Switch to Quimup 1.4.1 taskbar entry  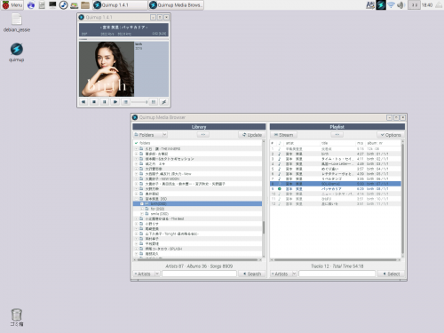pos(120,5)
